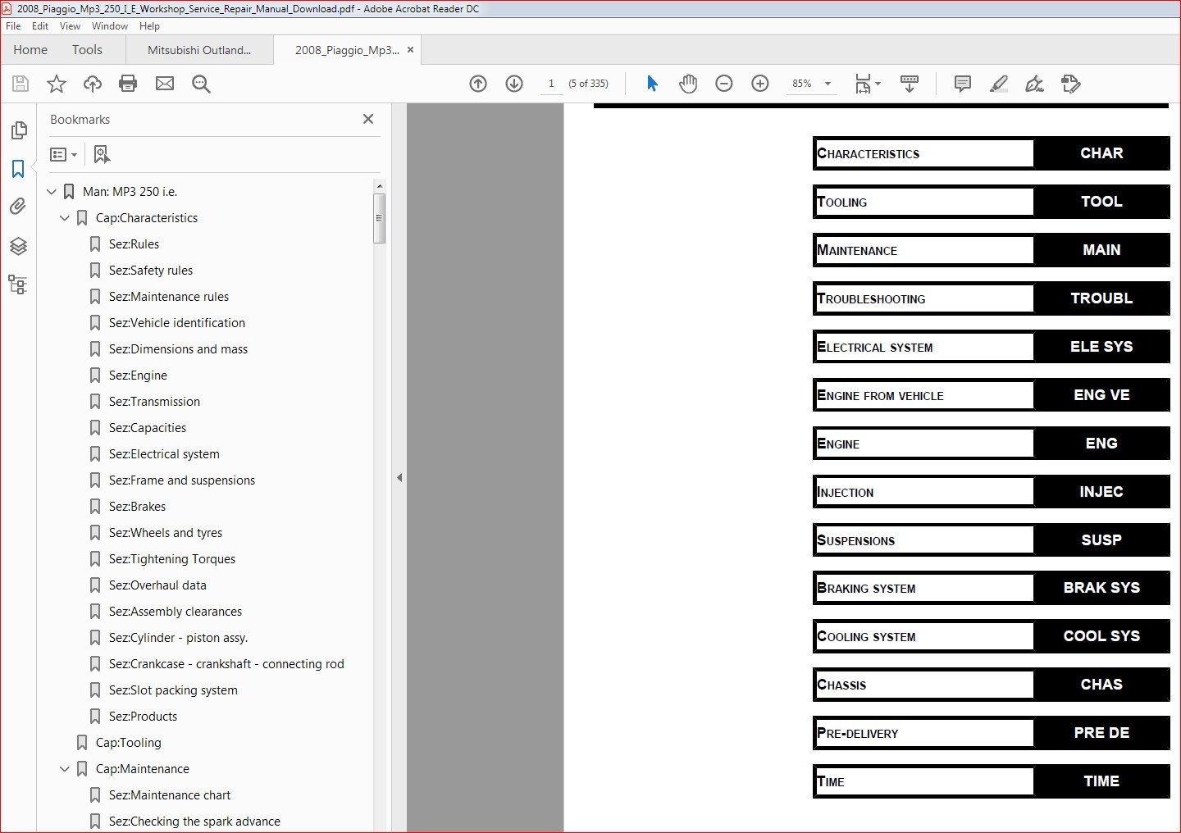Image resolution: width=1181 pixels, height=833 pixels.
Task: Switch to the Tools tab
Action: tap(87, 50)
